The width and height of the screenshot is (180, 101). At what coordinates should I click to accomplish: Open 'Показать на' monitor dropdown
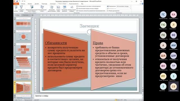124,8
